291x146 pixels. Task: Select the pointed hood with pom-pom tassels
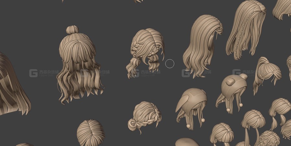pyautogui.click(x=191, y=107)
